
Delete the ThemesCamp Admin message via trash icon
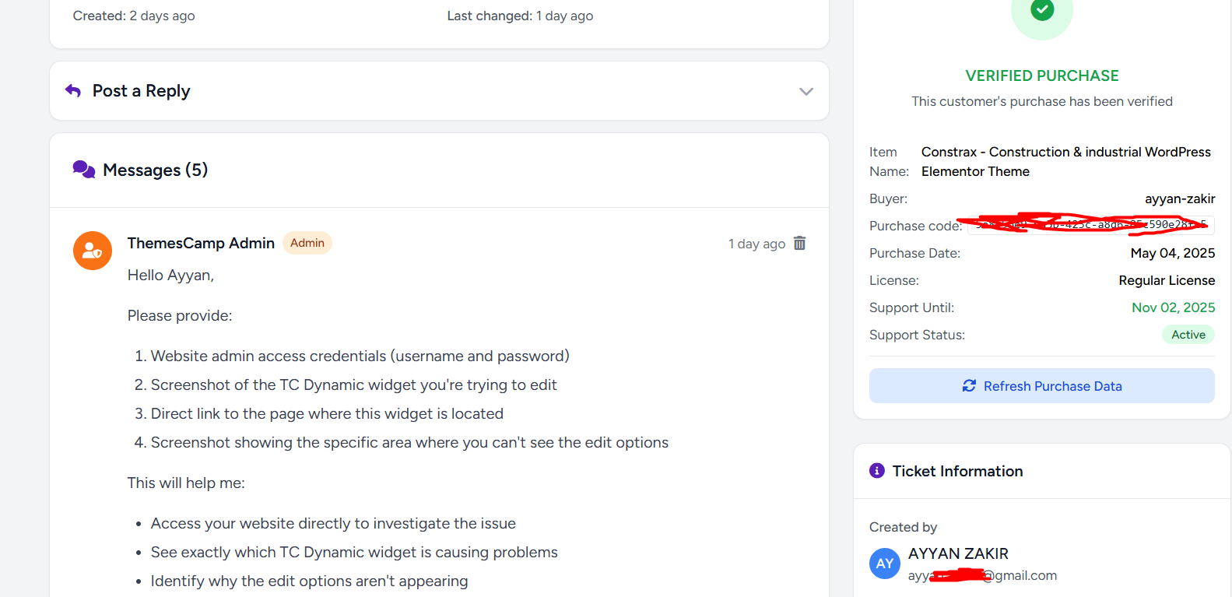coord(799,243)
